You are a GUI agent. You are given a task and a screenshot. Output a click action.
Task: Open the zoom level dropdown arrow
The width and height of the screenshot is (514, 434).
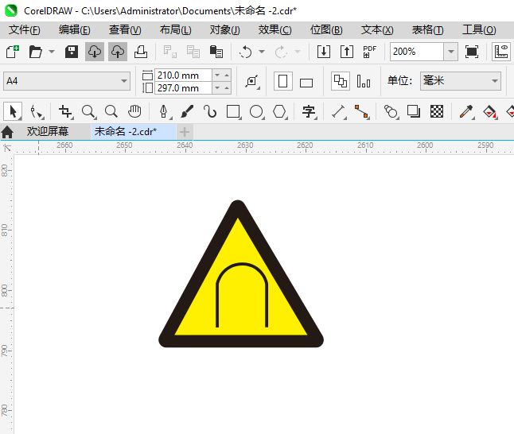click(451, 52)
